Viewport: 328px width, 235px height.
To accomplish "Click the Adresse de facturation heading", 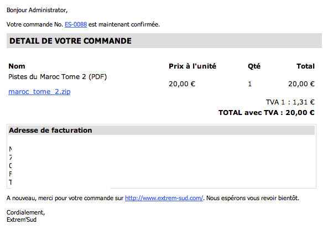I will 50,130.
